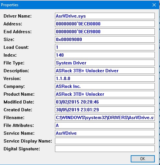Click the empty Service Display Name field
Image resolution: width=160 pixels, height=165 pixels.
pyautogui.click(x=105, y=141)
